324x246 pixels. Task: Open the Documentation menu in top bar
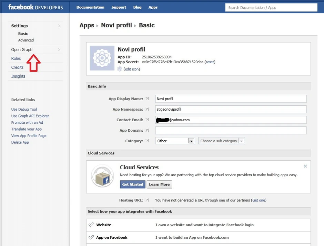click(x=90, y=7)
